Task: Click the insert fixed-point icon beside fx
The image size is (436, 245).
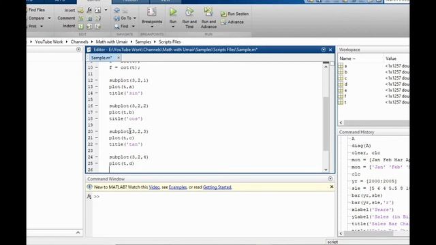Action: pos(98,10)
